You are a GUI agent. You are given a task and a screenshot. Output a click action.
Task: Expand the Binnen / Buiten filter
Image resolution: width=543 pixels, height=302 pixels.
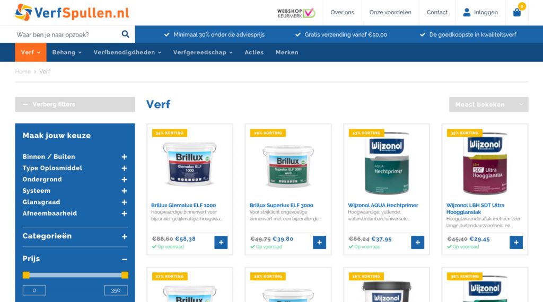(124, 157)
